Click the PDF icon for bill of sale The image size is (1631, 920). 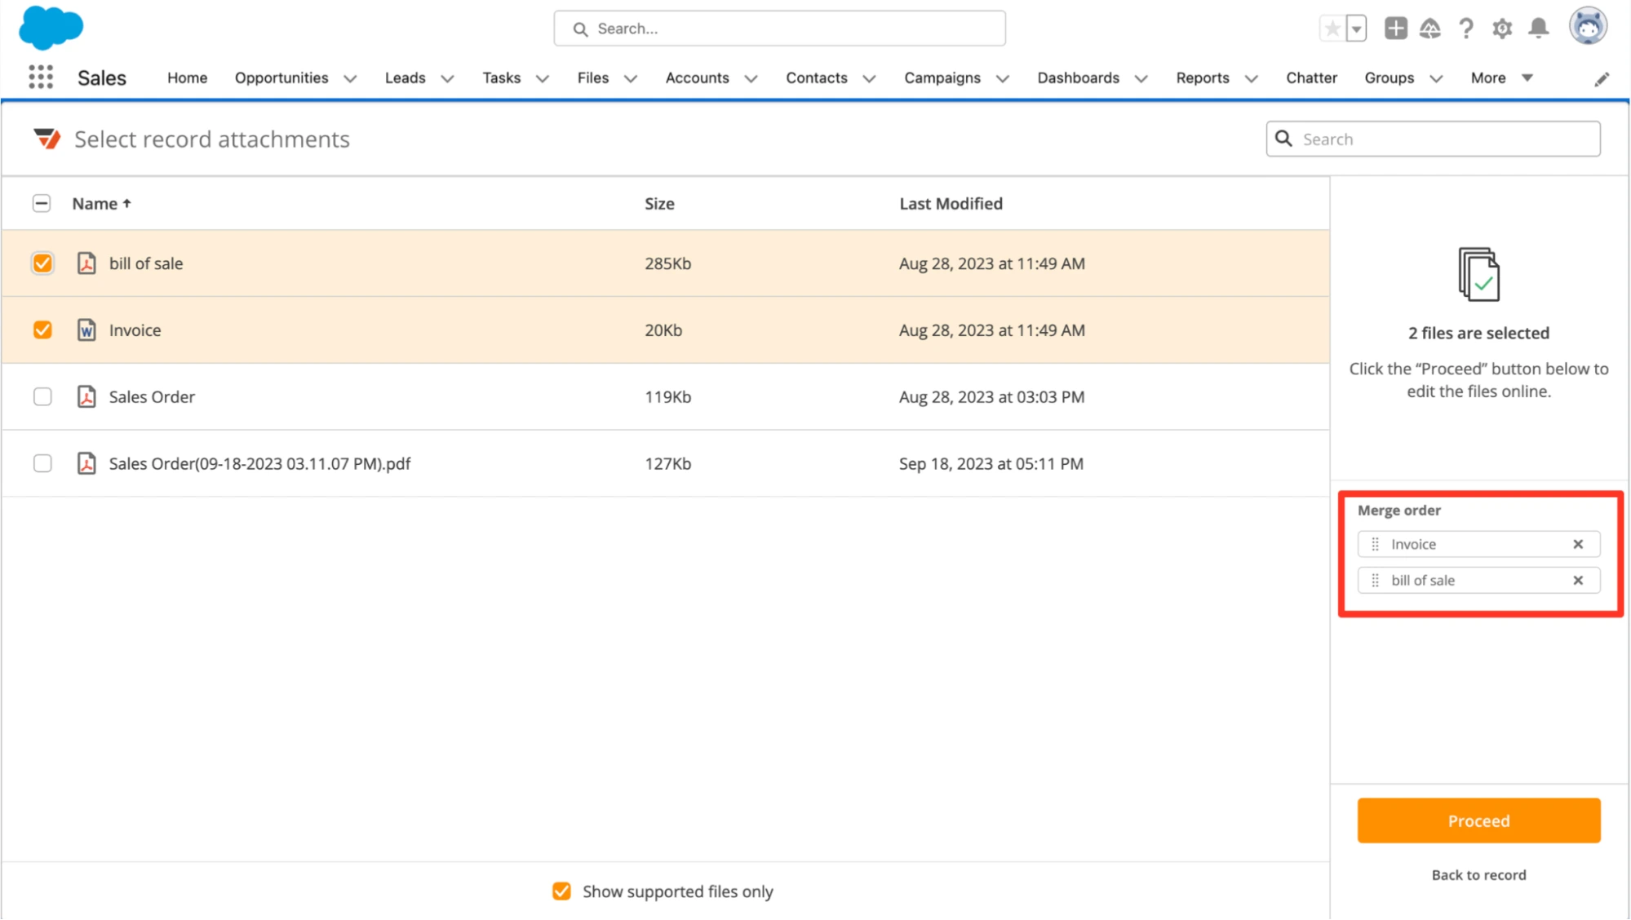[x=86, y=263]
